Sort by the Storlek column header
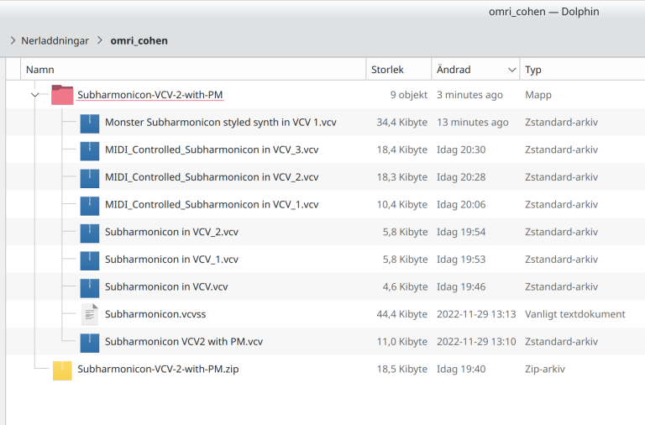Screen dimensions: 645x425 [399, 70]
